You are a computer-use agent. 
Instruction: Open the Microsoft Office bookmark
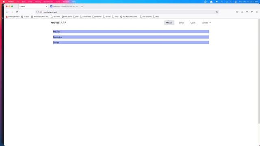(x=40, y=17)
